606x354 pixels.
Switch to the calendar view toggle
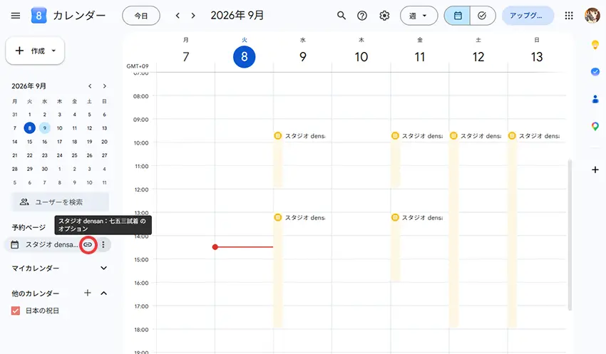458,16
